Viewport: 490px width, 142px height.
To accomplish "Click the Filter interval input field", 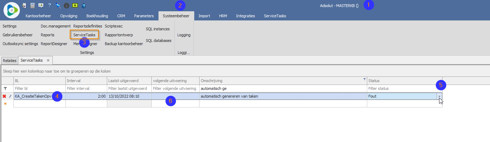I will (x=86, y=88).
